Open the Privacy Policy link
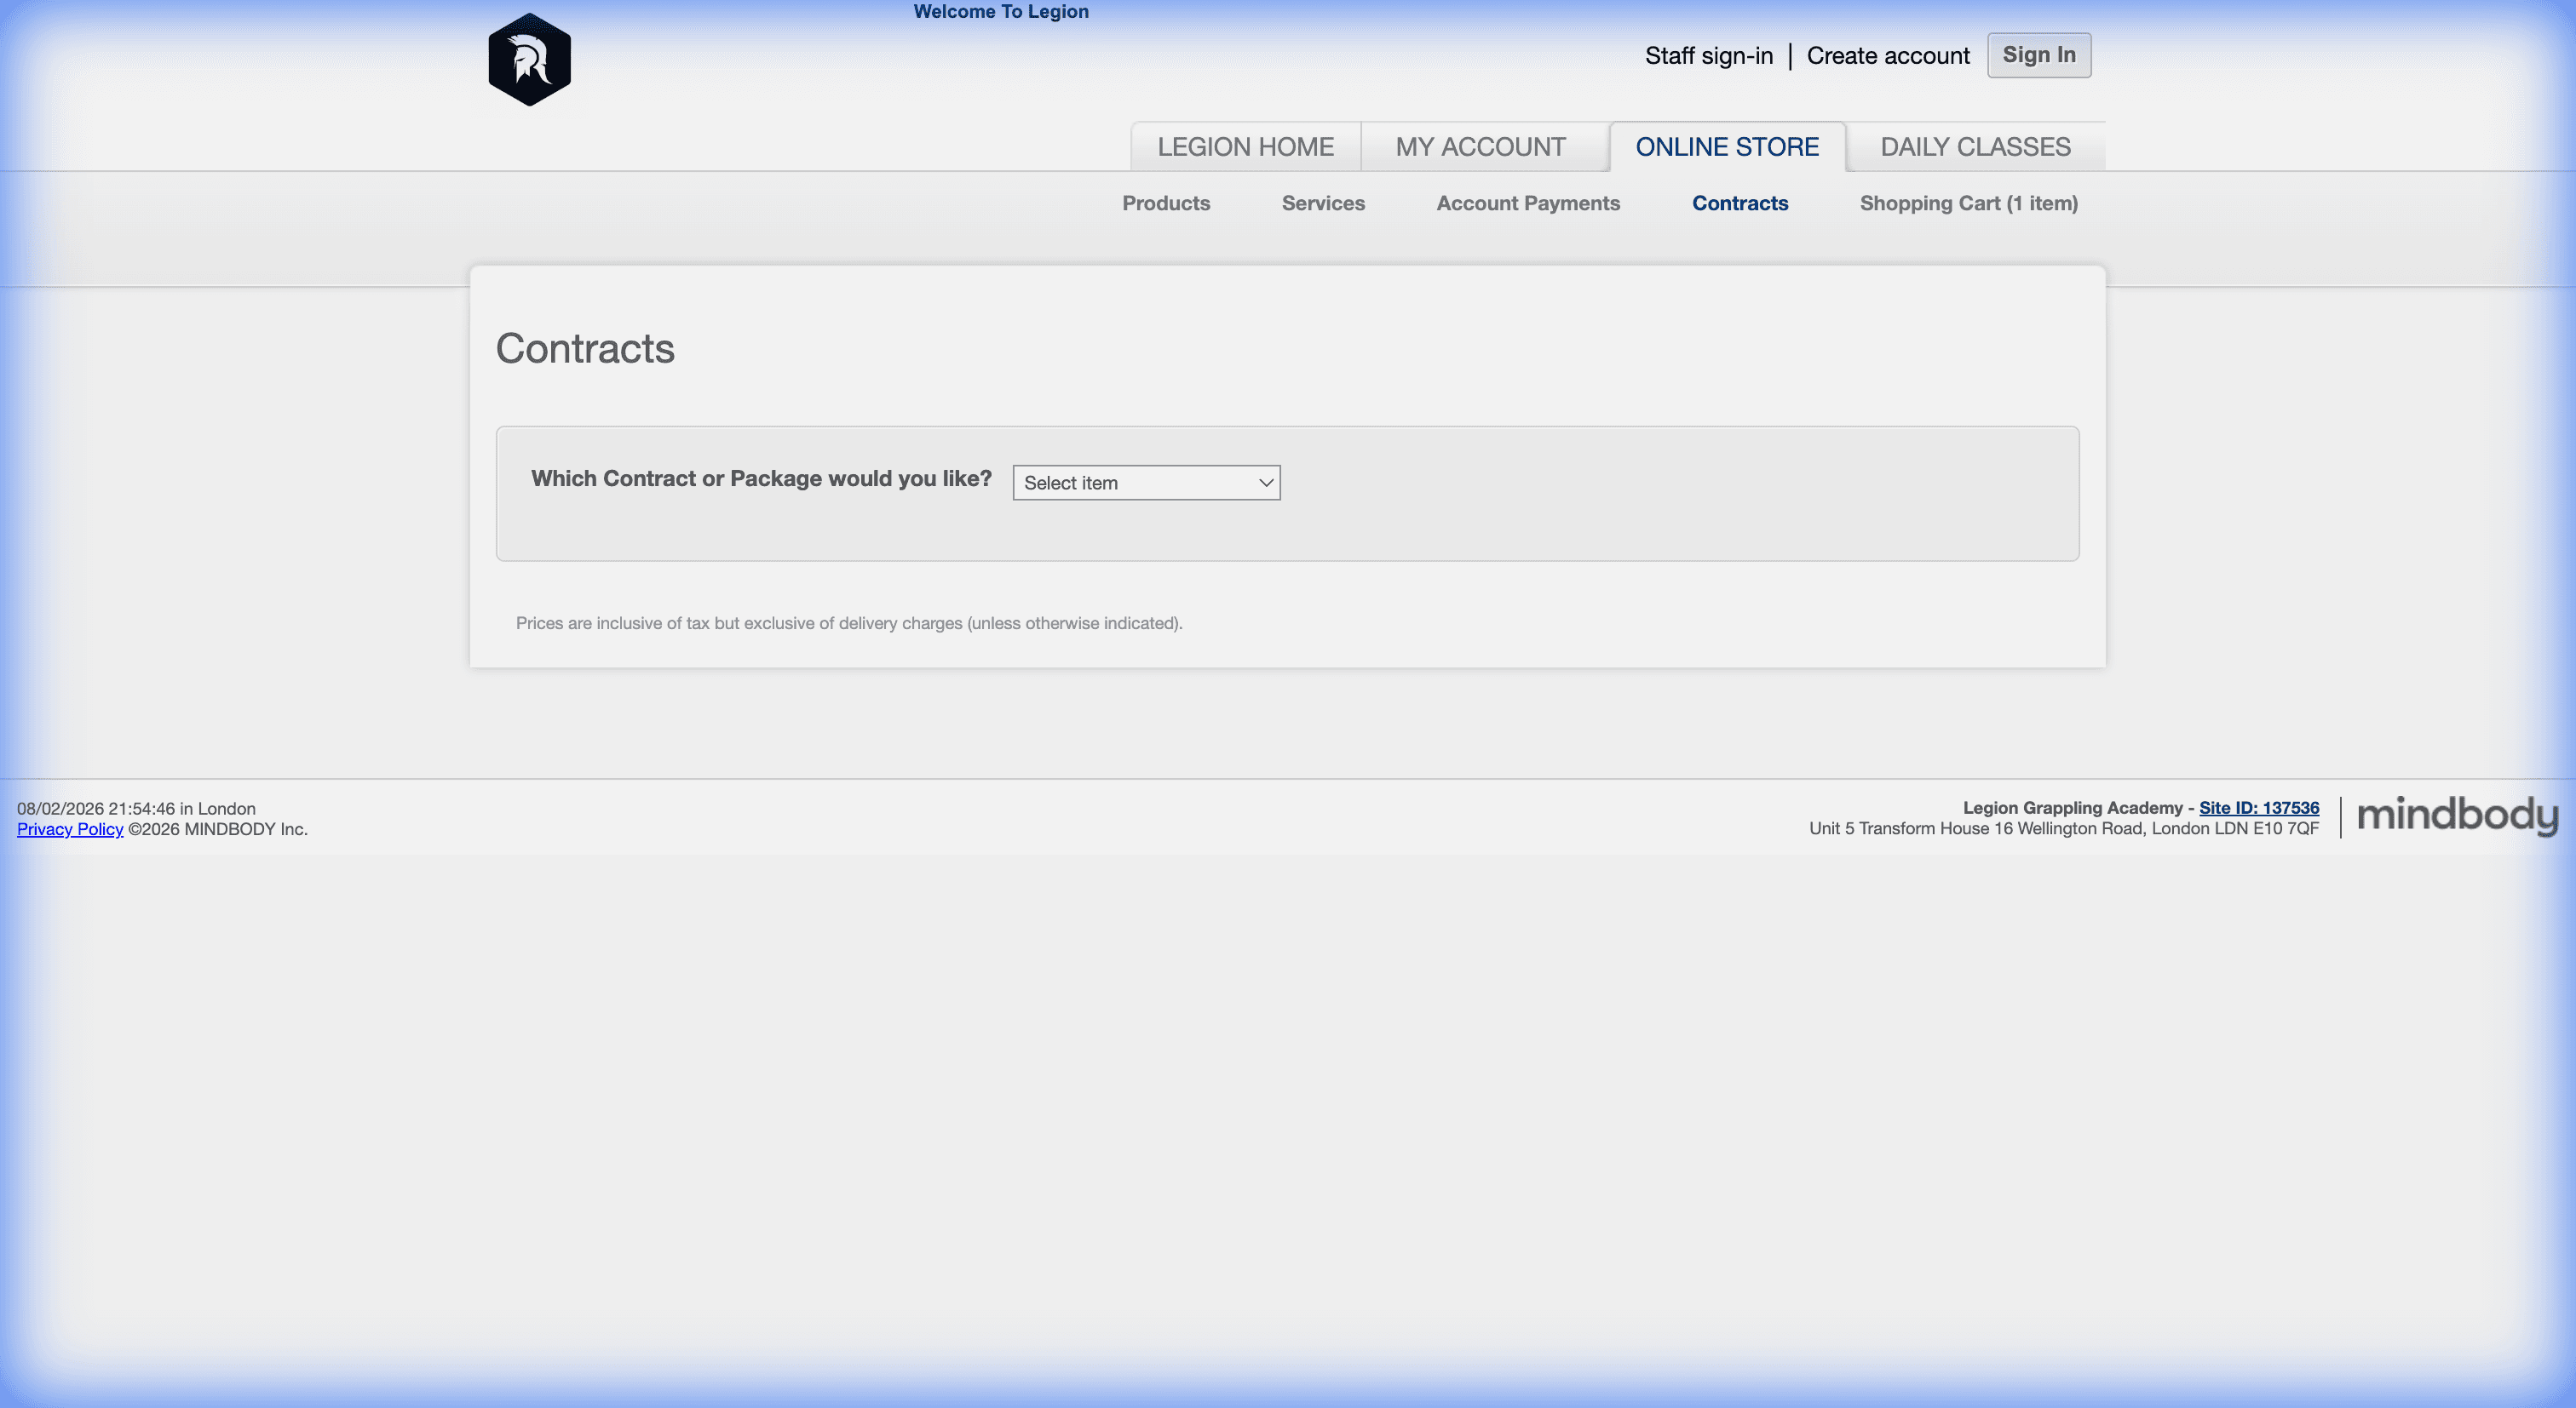2576x1408 pixels. (x=70, y=829)
